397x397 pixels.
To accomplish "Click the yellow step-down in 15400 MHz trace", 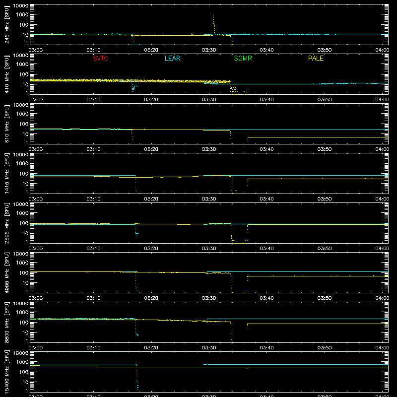I will [99, 367].
